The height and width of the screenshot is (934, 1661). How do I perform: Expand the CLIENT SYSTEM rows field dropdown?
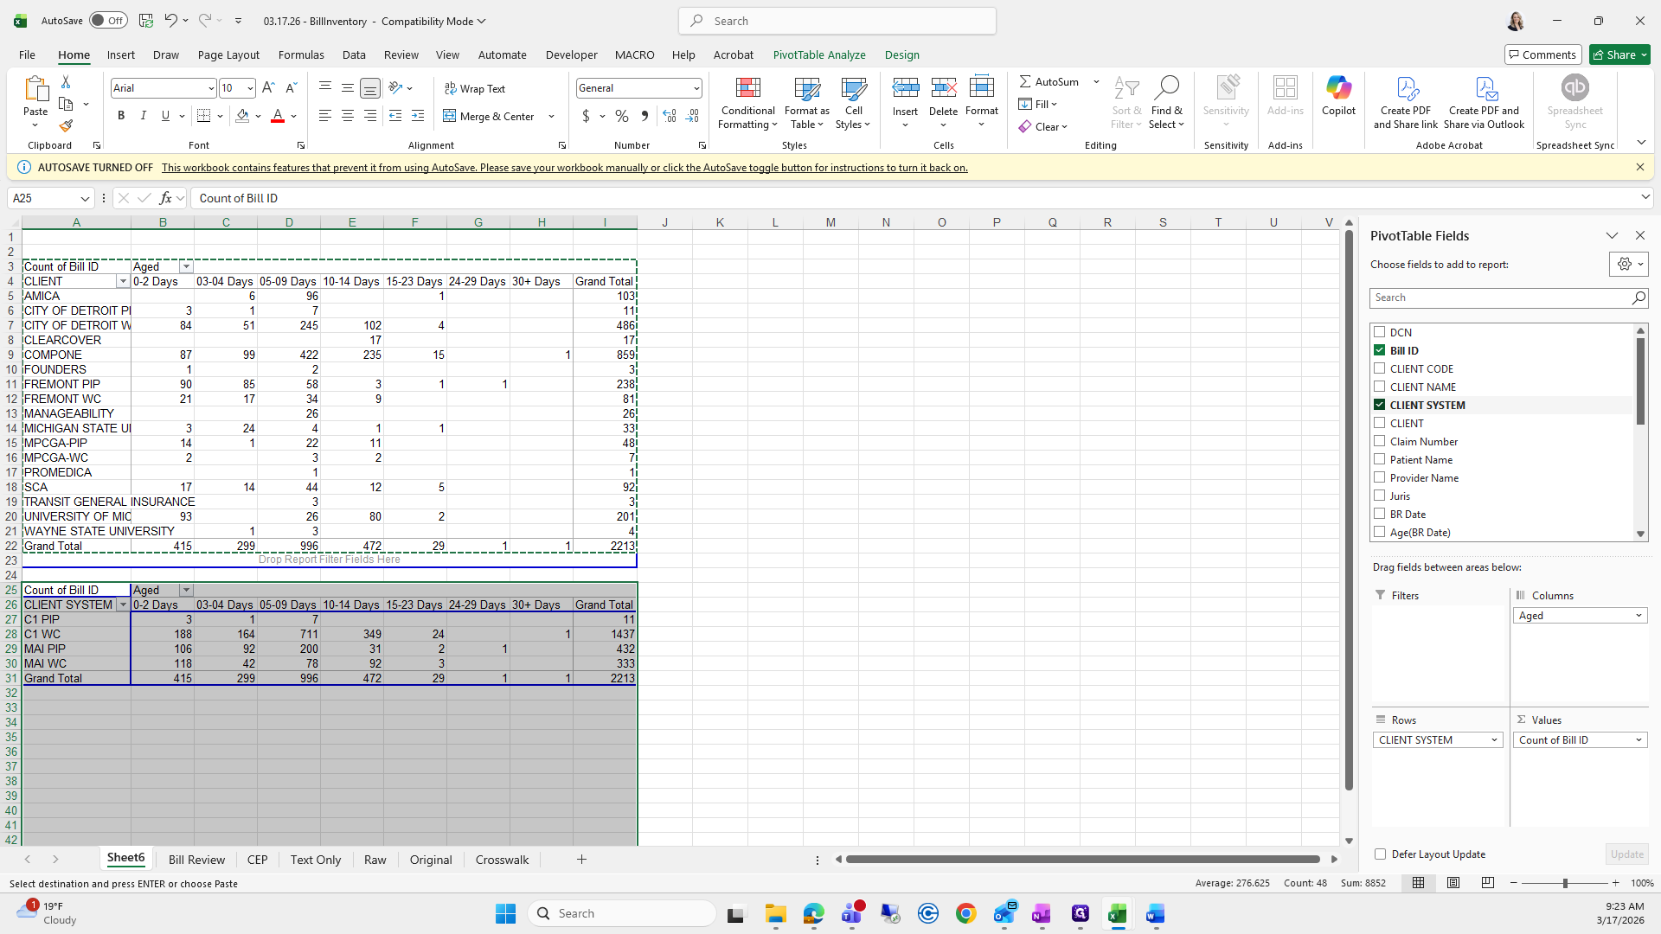[x=1493, y=740]
